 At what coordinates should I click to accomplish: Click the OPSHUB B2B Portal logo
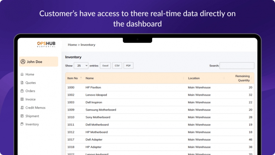click(46, 44)
